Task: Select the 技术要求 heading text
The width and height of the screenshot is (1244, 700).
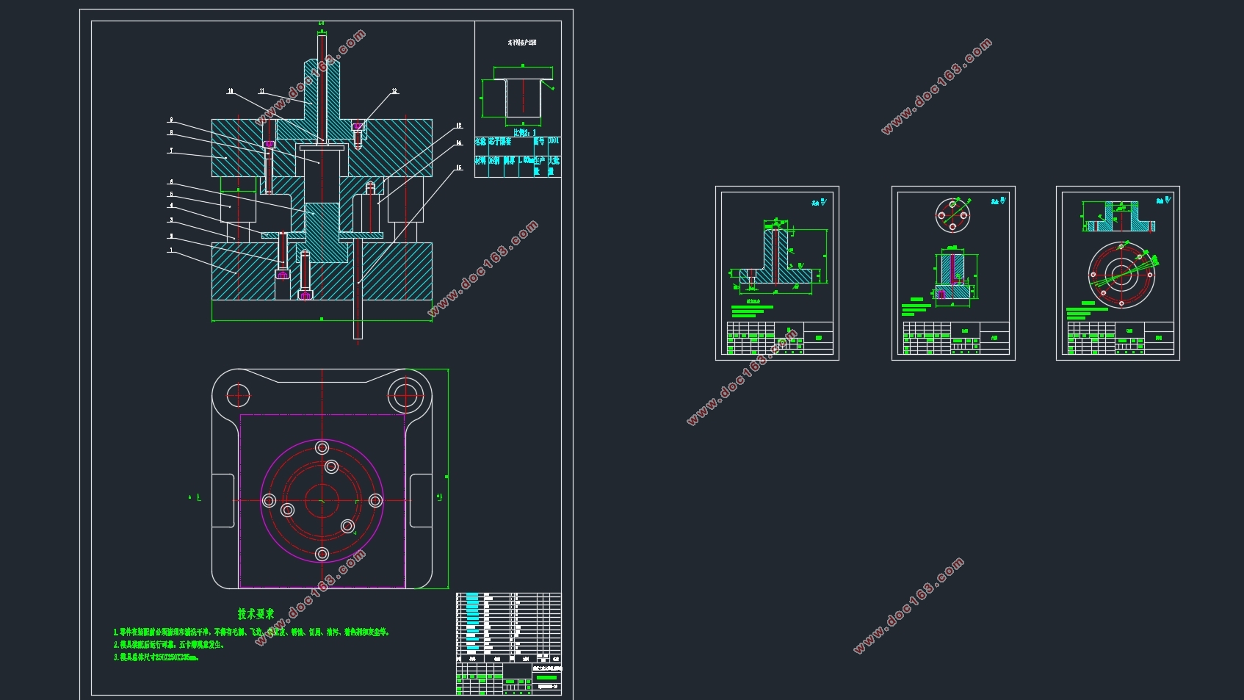Action: tap(256, 613)
